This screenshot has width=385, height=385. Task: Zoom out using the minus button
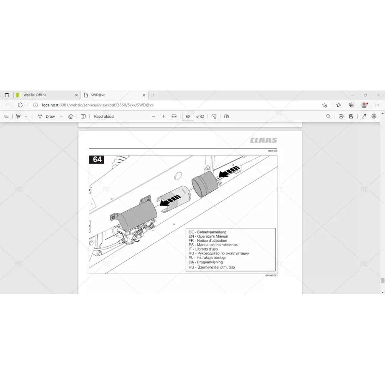154,116
